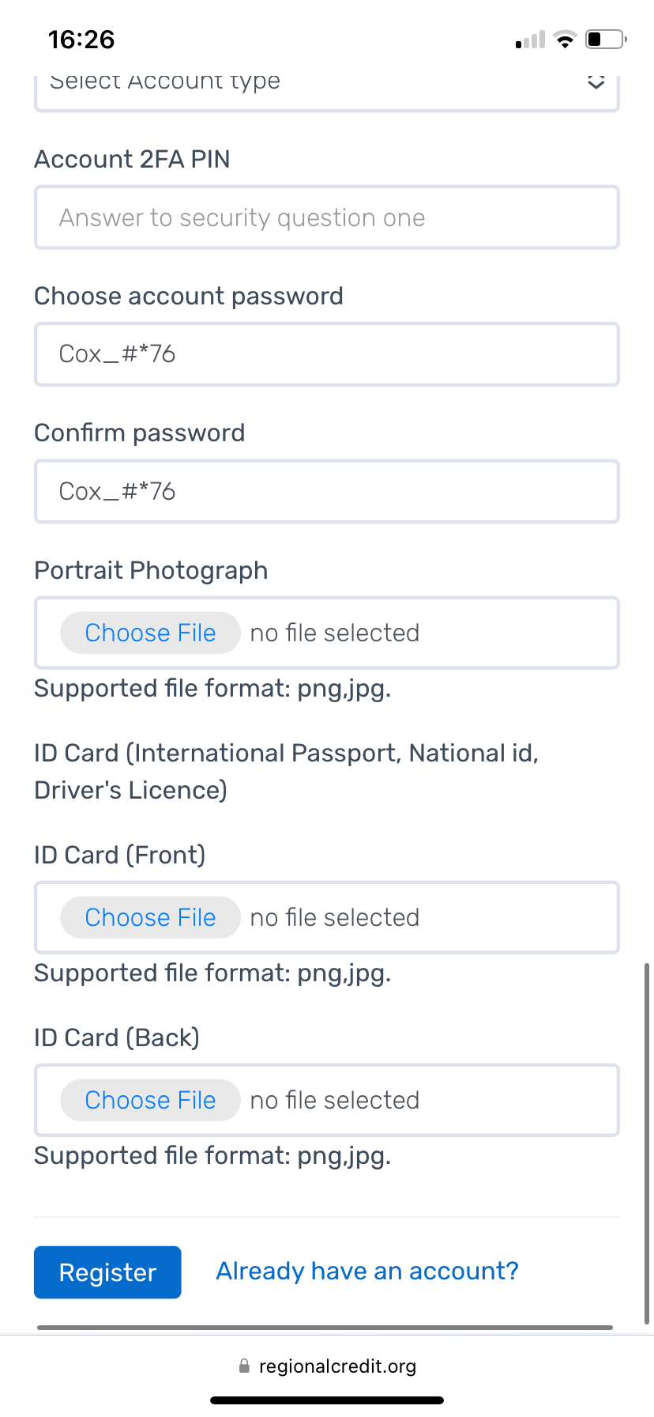Viewport: 654px width, 1417px height.
Task: Click "no file selected" under Portrait Photograph
Action: click(x=334, y=633)
